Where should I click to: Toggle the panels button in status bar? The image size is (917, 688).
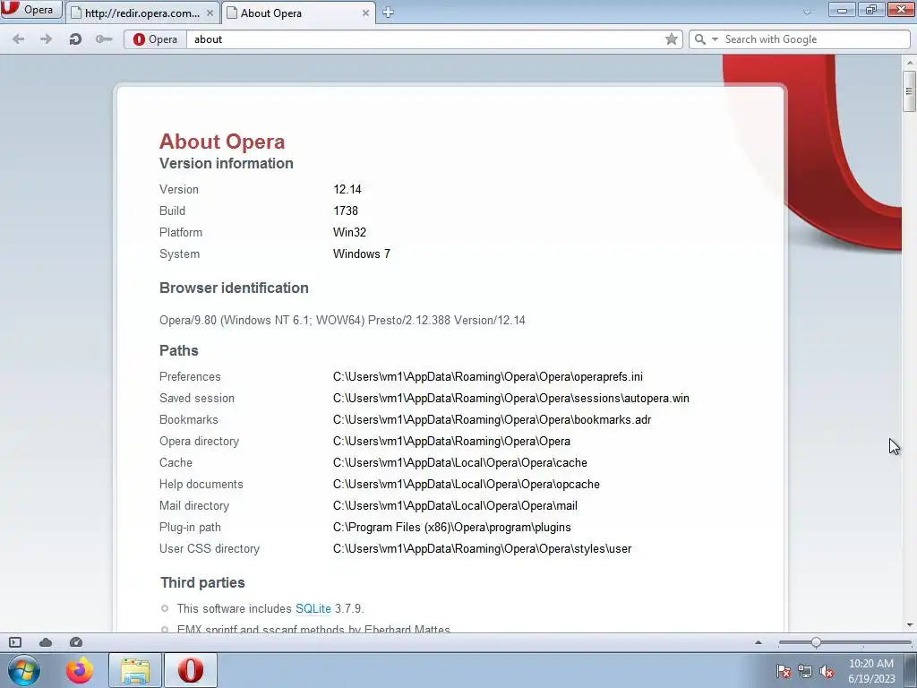(x=15, y=642)
